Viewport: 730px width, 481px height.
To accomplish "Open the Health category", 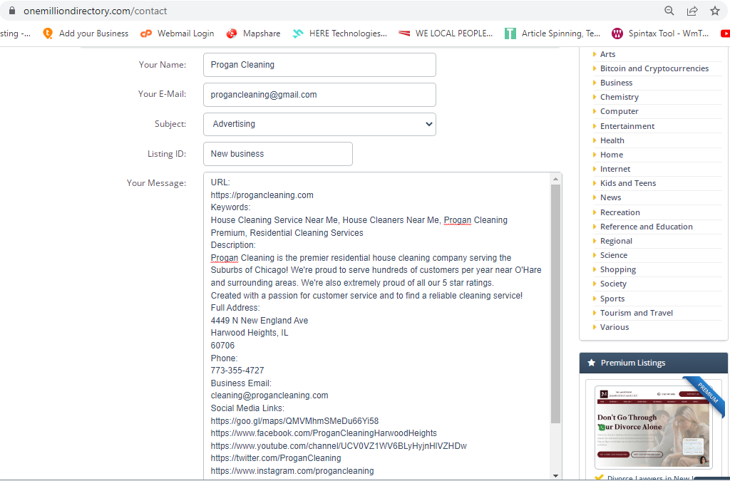I will tap(612, 140).
